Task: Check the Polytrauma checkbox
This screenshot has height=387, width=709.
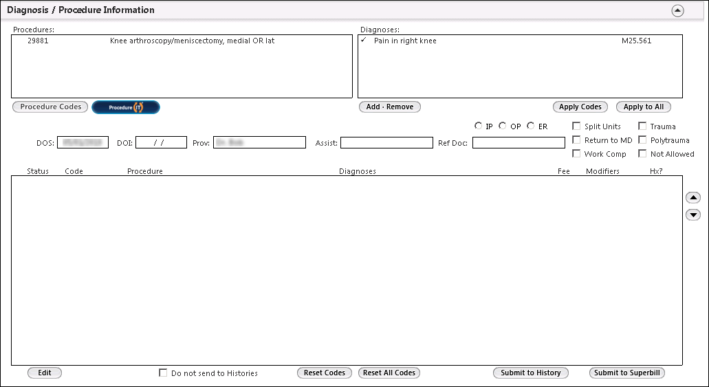Action: (642, 140)
